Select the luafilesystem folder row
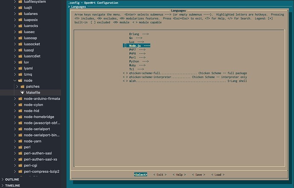This screenshot has height=188, width=294. coord(31,2)
